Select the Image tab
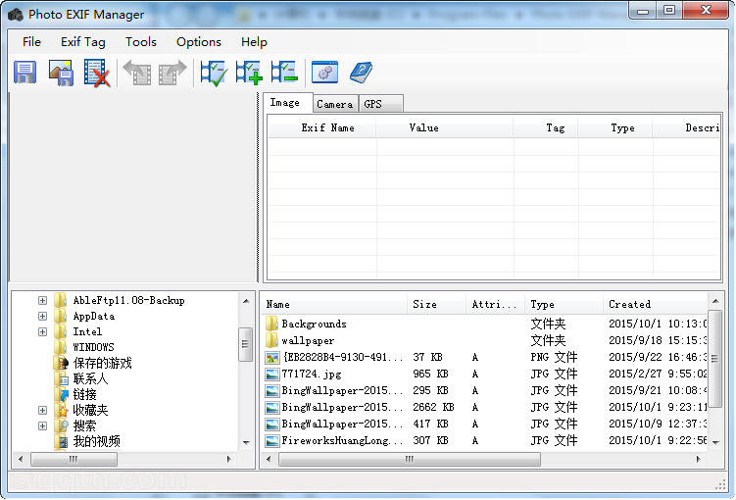The image size is (736, 500). tap(288, 102)
